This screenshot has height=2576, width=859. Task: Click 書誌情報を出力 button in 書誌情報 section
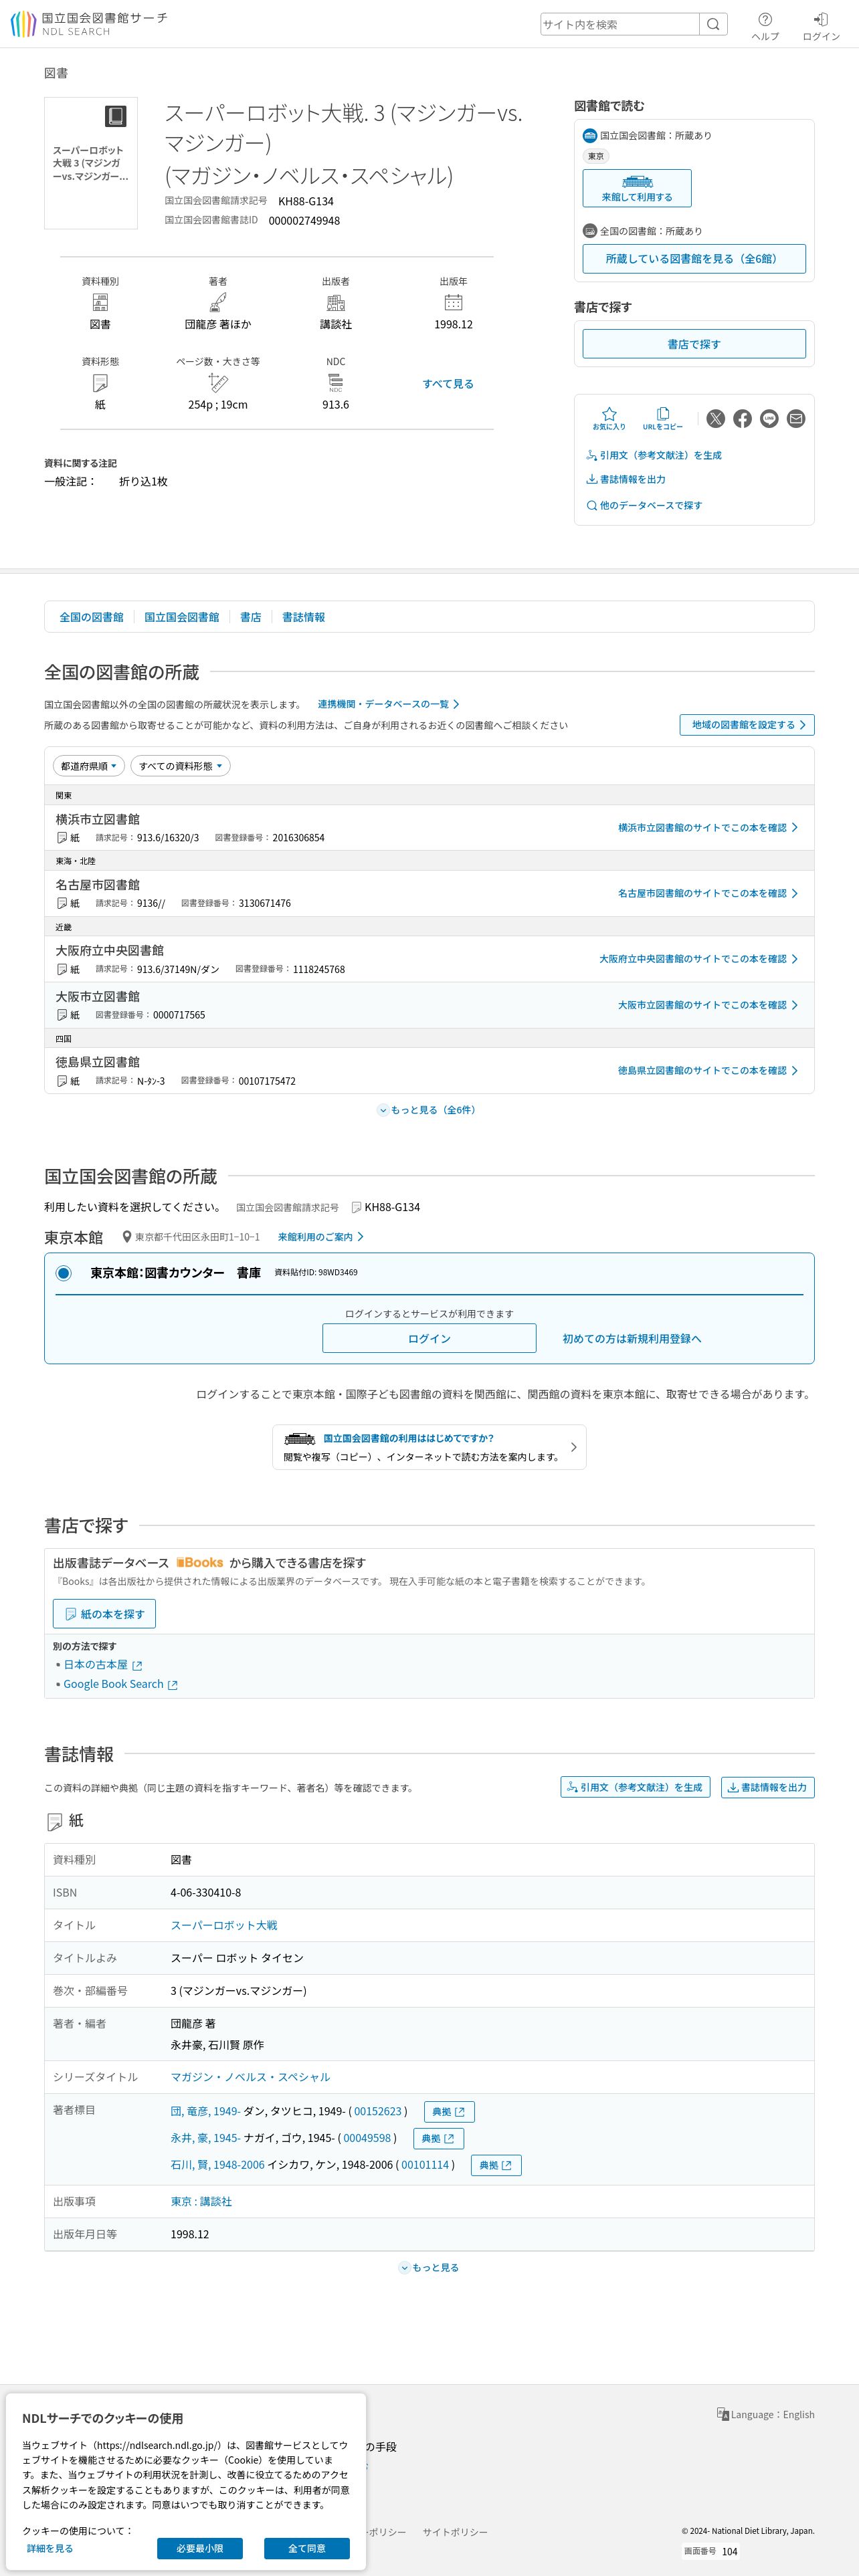click(768, 1787)
